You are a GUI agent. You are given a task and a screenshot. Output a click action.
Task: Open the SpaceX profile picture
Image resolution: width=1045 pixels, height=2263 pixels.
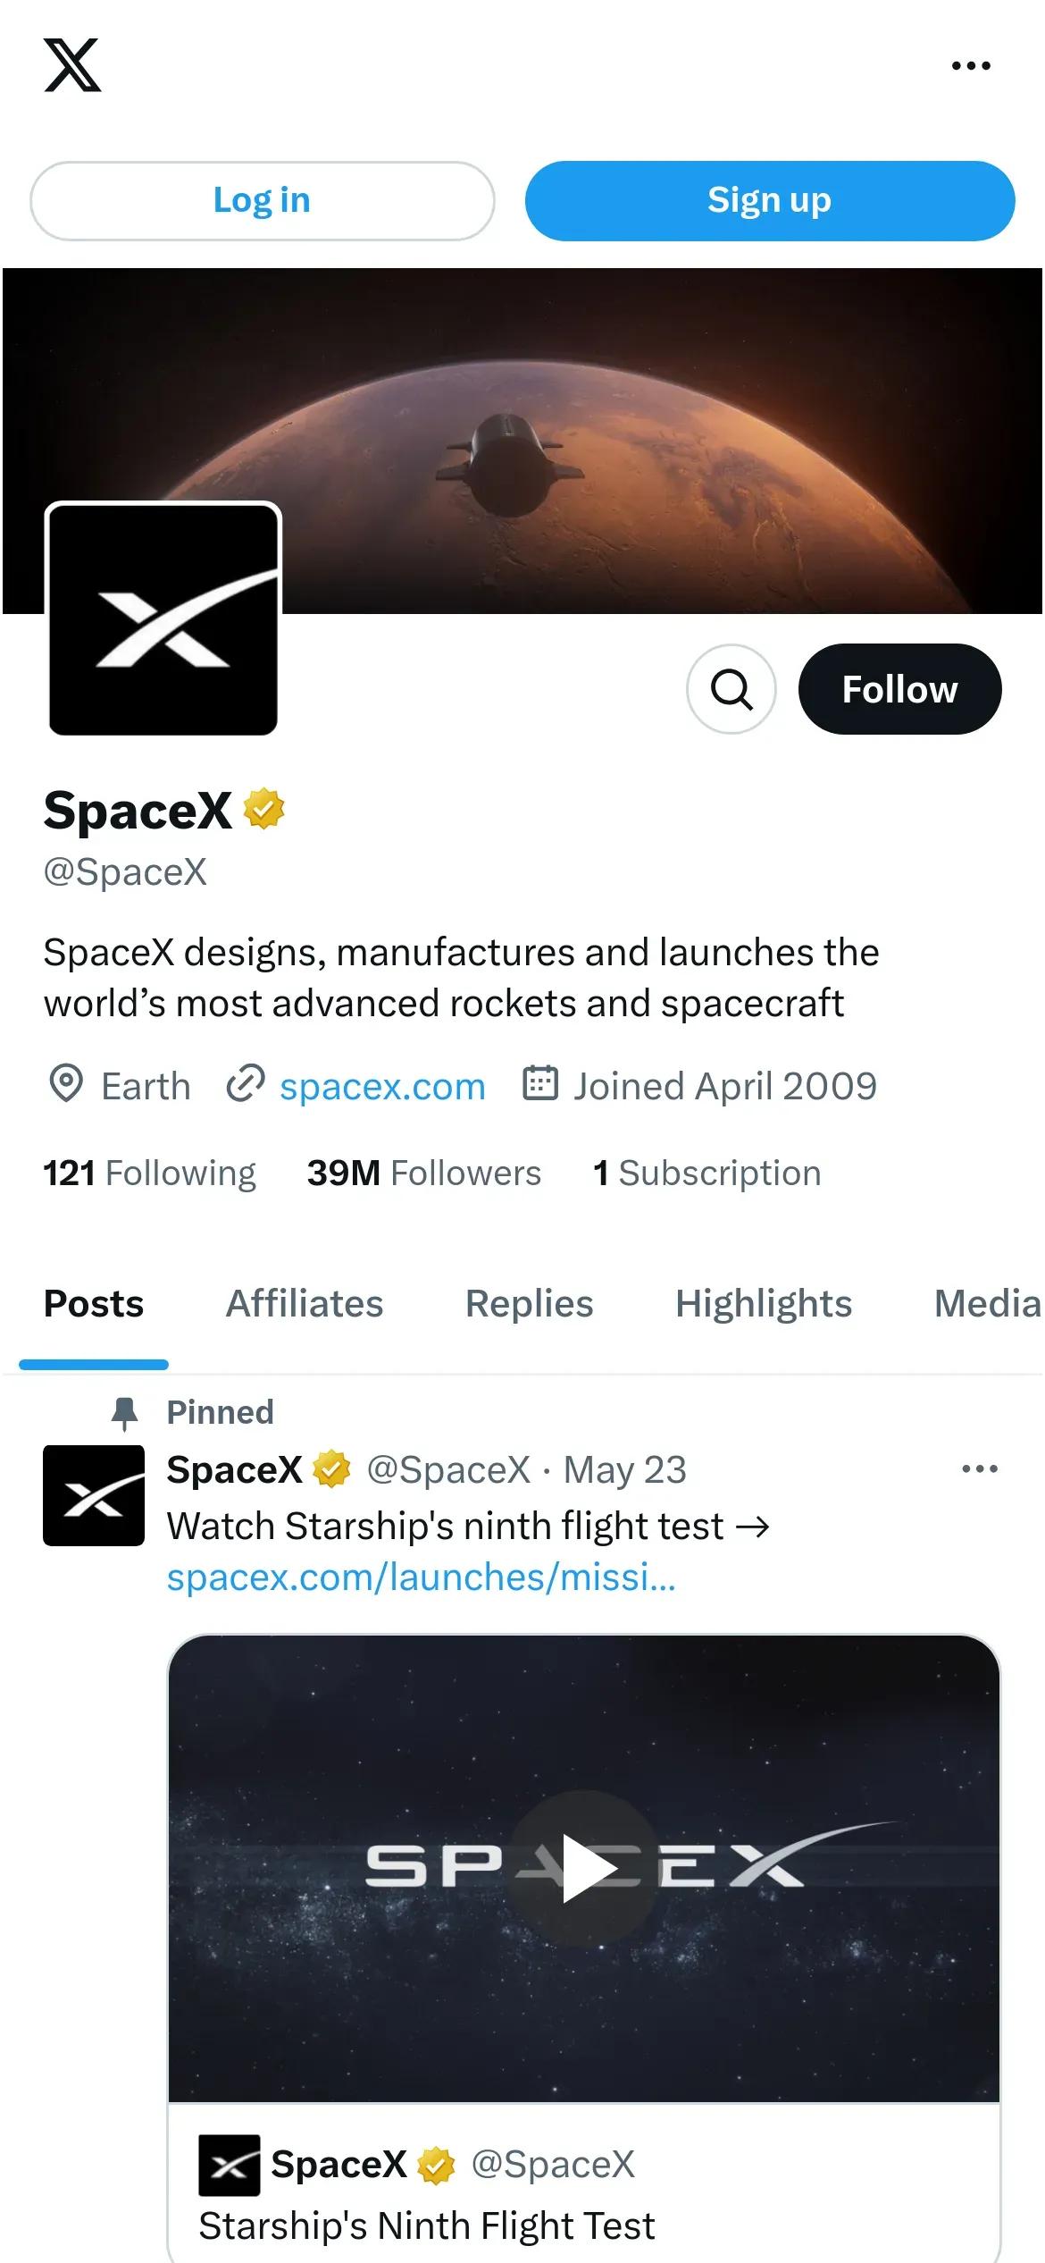click(163, 619)
